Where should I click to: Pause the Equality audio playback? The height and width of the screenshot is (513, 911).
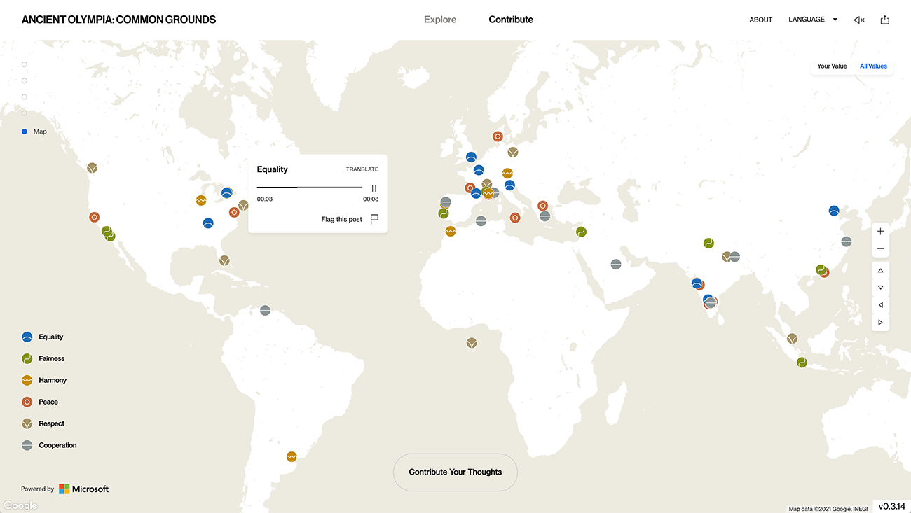374,188
